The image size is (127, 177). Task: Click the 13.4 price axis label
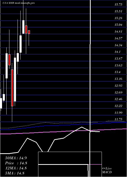pyautogui.click(x=117, y=72)
